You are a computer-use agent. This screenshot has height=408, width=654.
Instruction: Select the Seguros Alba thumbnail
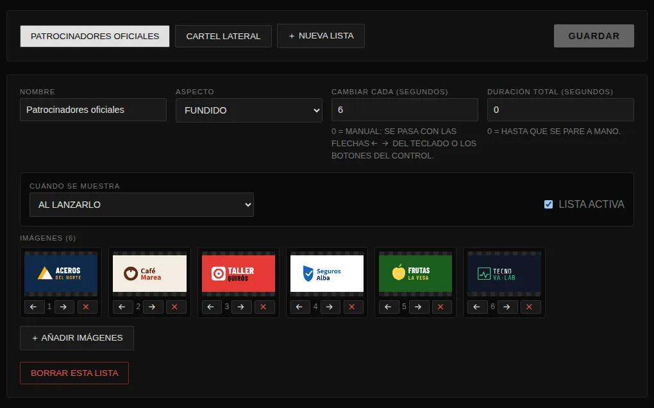pos(327,274)
